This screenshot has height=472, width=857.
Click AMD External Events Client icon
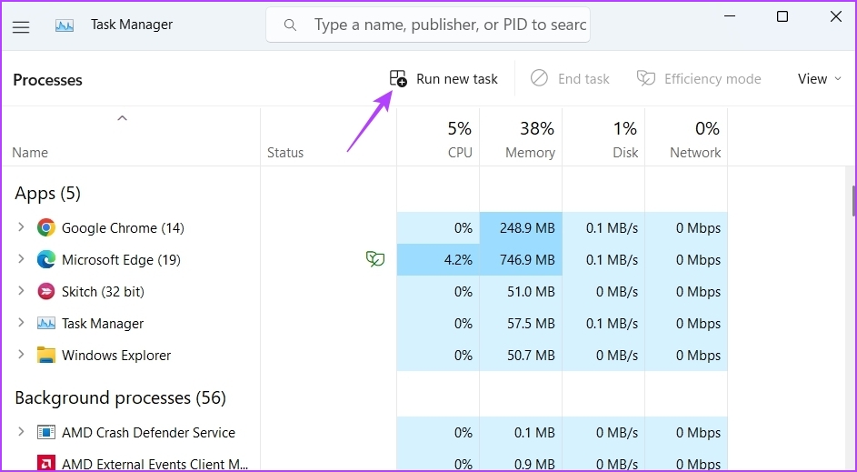pos(46,463)
